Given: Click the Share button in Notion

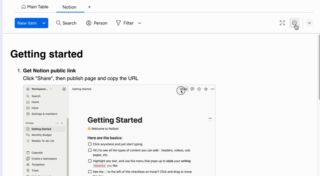Looking at the screenshot, I should coord(183,89).
